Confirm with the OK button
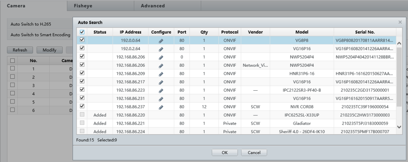Screen dimensions: 408x162 click(225, 152)
